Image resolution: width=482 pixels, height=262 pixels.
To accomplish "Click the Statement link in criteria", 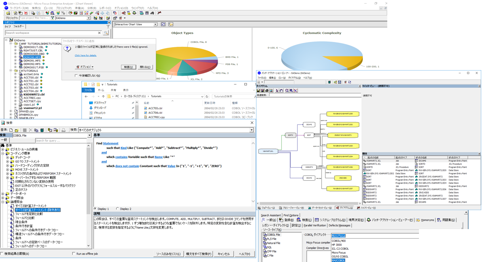I will point(111,143).
